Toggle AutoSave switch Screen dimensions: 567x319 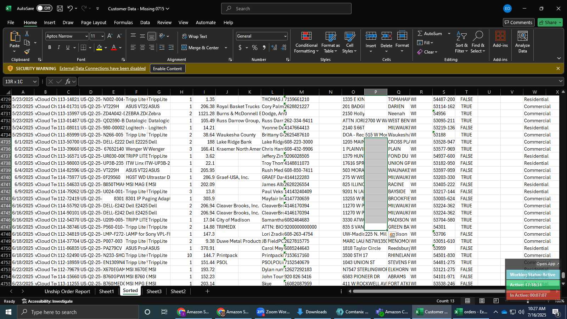(x=44, y=9)
